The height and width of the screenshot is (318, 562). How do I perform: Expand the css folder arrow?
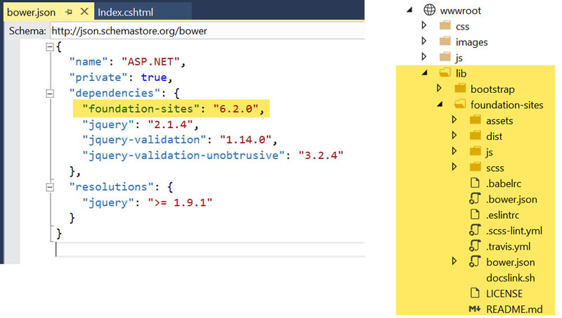(x=424, y=25)
